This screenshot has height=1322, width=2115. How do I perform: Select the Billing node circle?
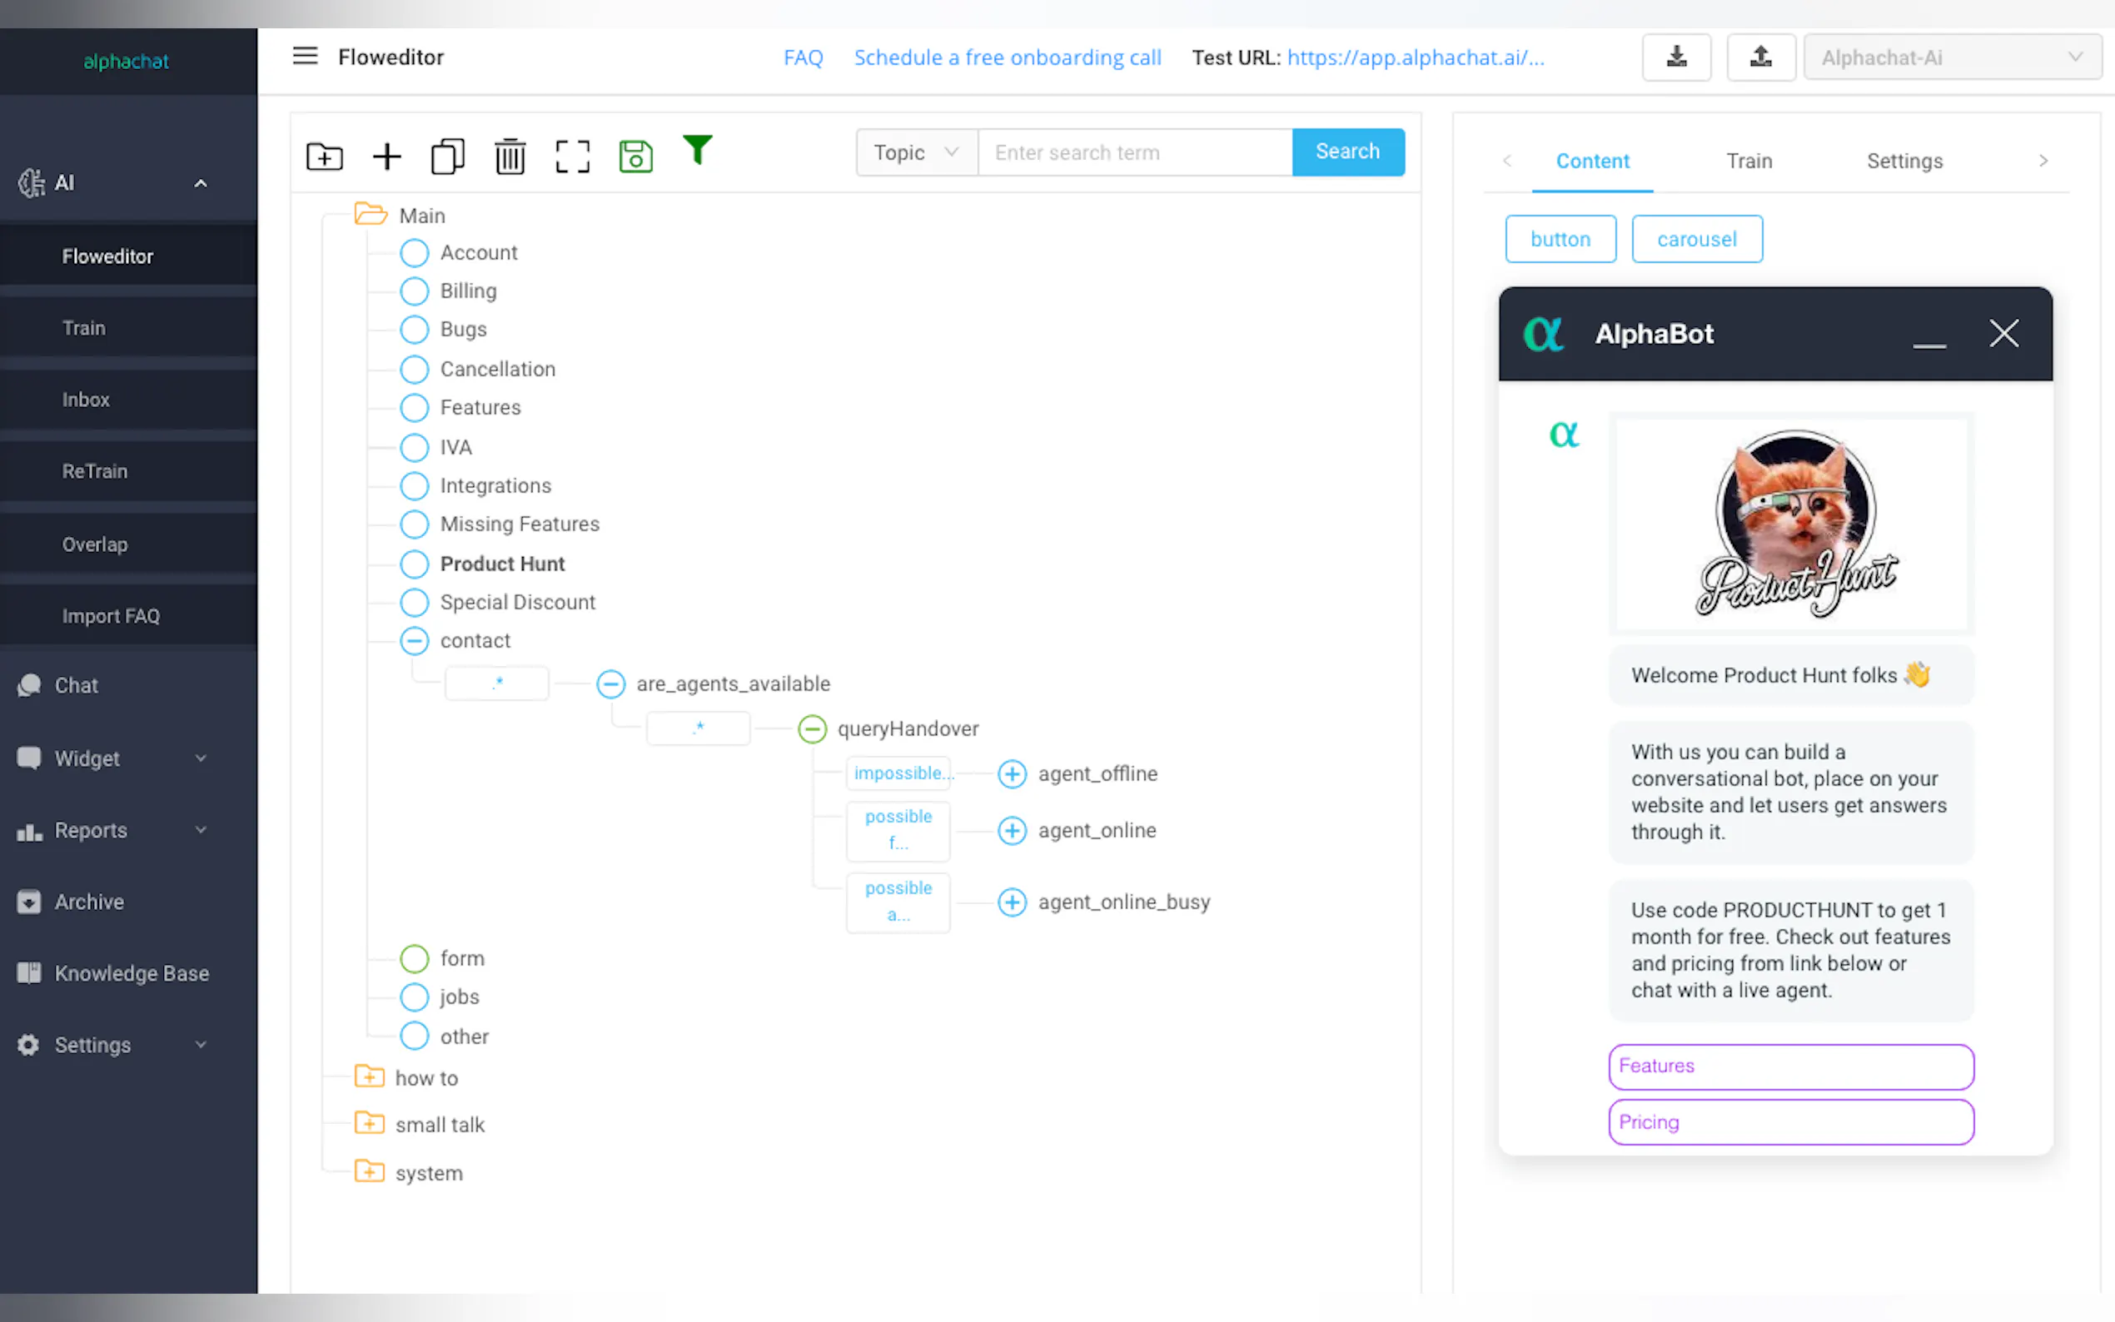[x=415, y=291]
